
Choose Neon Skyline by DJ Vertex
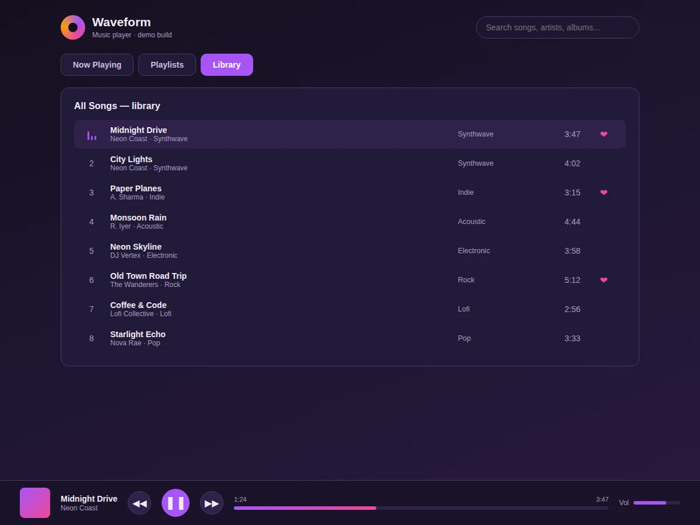coord(350,251)
